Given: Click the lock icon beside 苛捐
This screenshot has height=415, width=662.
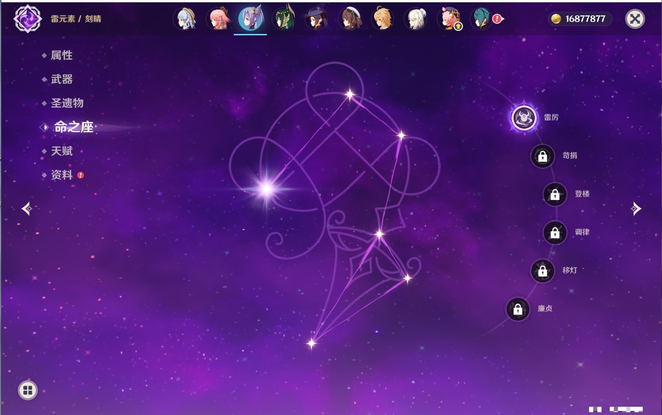Looking at the screenshot, I should pos(543,156).
